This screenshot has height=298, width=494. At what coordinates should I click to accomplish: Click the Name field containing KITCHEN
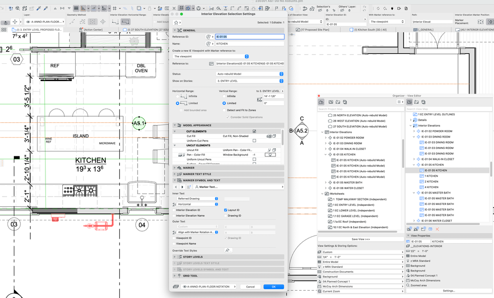click(249, 44)
